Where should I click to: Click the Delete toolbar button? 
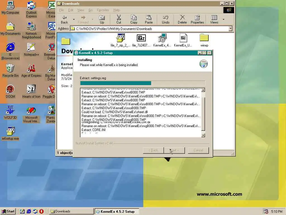182,20
